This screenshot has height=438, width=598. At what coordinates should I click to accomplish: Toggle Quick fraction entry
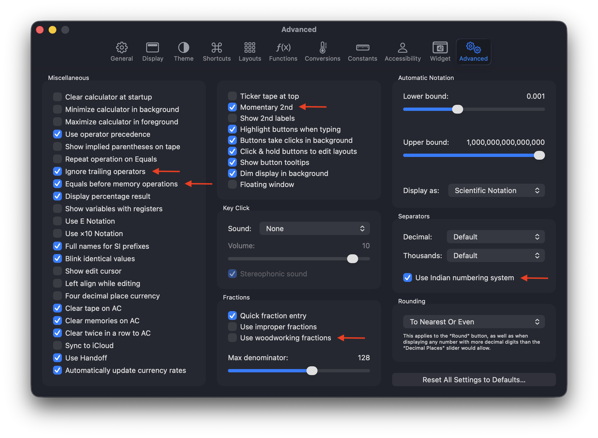coord(232,316)
